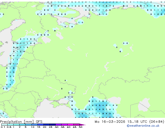Click the 20–25 mm dark blue swatch

47,125
